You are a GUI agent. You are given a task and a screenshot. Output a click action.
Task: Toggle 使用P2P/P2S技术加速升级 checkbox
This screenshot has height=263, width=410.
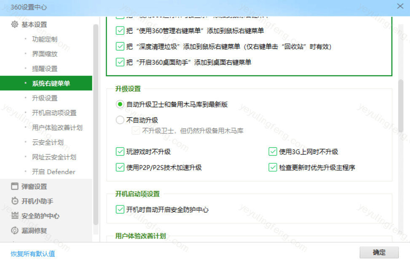point(120,167)
